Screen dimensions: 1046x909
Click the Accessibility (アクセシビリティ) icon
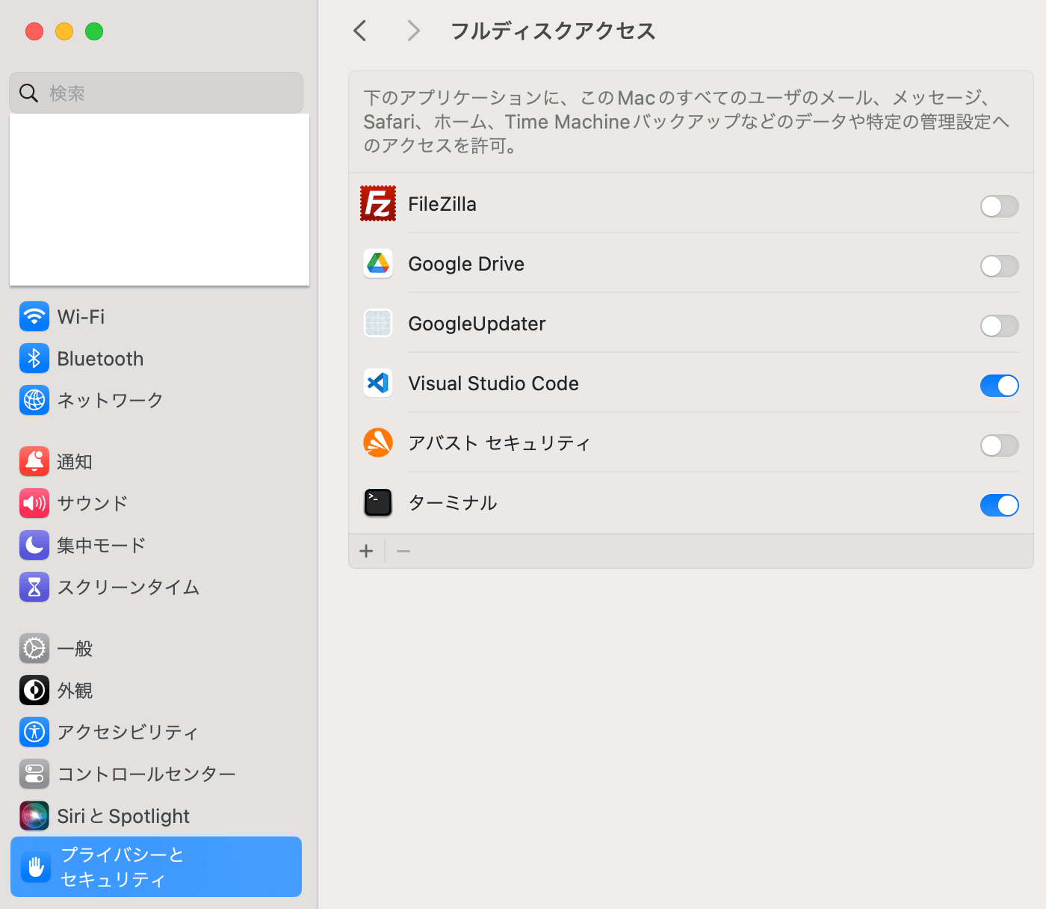34,732
